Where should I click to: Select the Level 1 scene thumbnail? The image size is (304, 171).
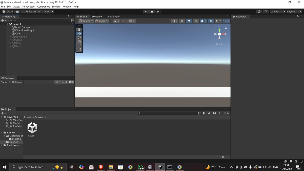(32, 128)
